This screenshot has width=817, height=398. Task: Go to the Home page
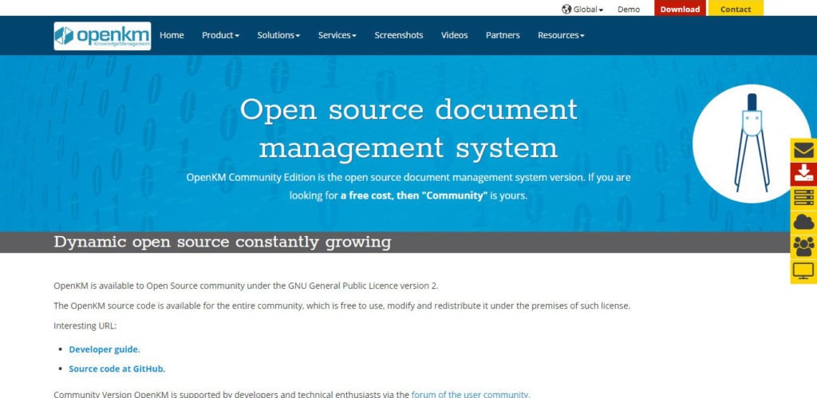[x=172, y=35]
